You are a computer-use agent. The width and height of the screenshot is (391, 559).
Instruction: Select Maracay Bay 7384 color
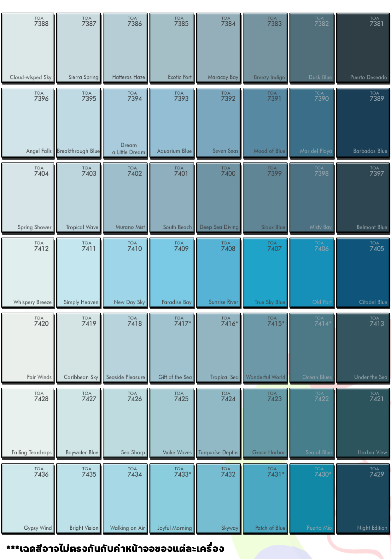(219, 48)
